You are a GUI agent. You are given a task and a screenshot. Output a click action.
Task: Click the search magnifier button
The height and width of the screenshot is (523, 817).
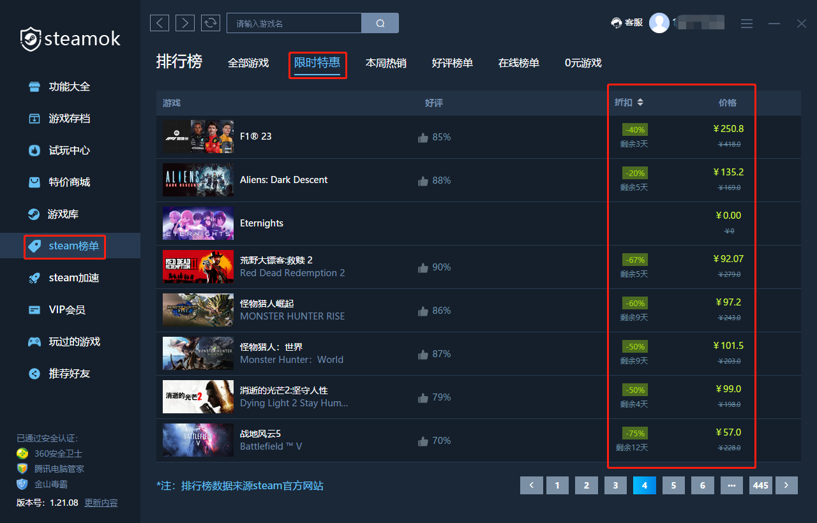pos(380,24)
